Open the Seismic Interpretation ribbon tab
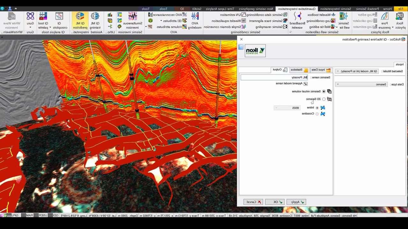This screenshot has width=408, height=229. [x=336, y=9]
